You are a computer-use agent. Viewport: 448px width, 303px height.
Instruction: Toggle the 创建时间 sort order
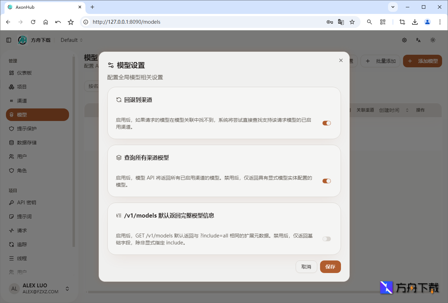(407, 110)
